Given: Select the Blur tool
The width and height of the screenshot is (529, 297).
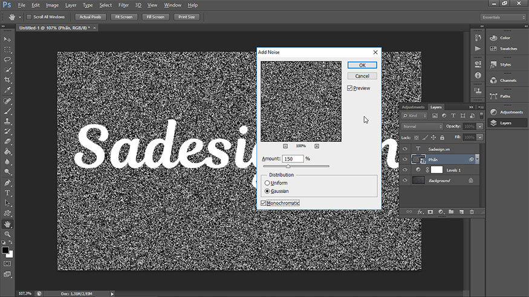Looking at the screenshot, I should click(x=7, y=162).
